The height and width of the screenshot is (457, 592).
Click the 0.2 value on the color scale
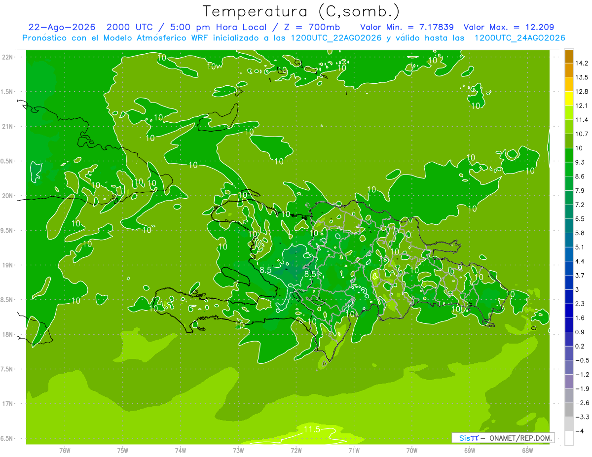pos(580,346)
